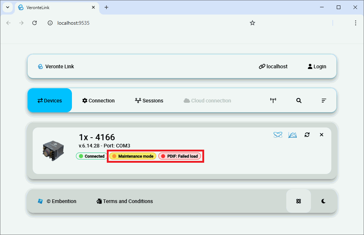Click the antenna signal icon in navigation bar
Screen dimensions: 364x235
tap(273, 101)
